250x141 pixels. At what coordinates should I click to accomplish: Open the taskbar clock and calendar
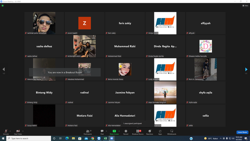point(239,138)
